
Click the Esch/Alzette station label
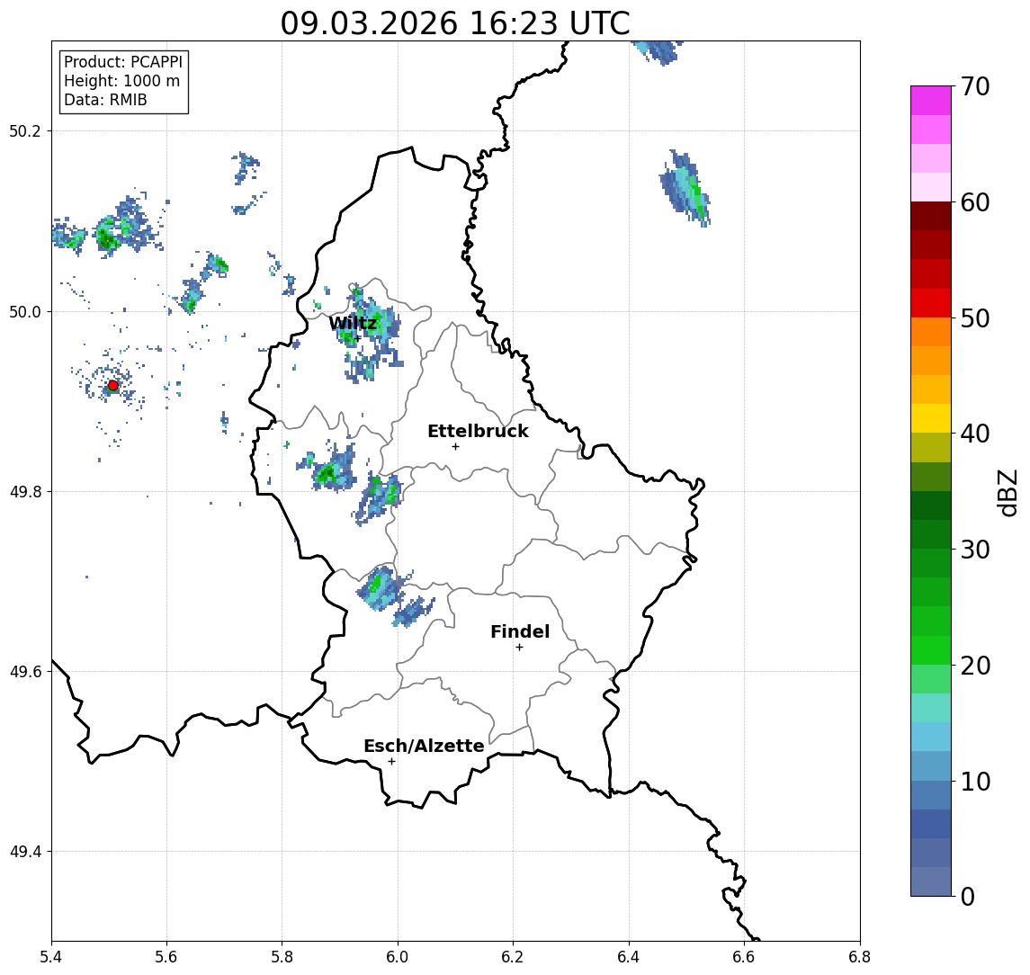tap(424, 746)
